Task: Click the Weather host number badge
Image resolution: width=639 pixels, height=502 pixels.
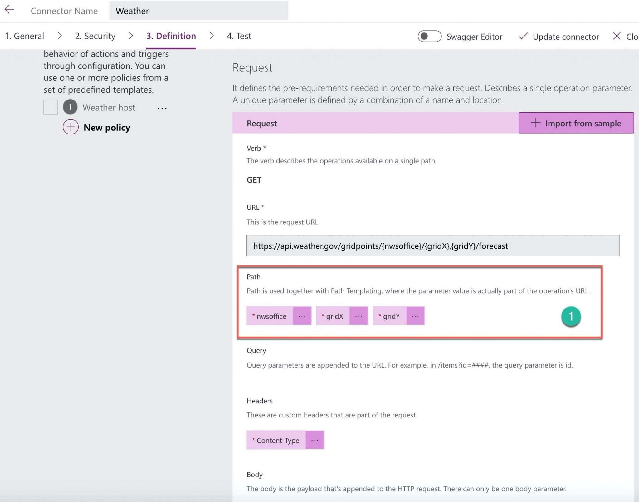Action: [70, 107]
